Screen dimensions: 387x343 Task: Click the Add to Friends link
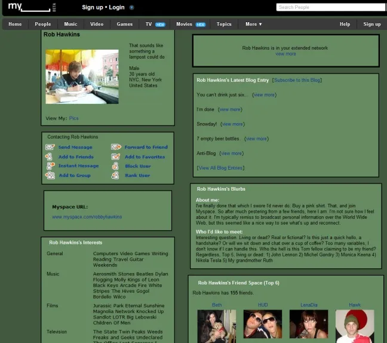[x=76, y=157]
